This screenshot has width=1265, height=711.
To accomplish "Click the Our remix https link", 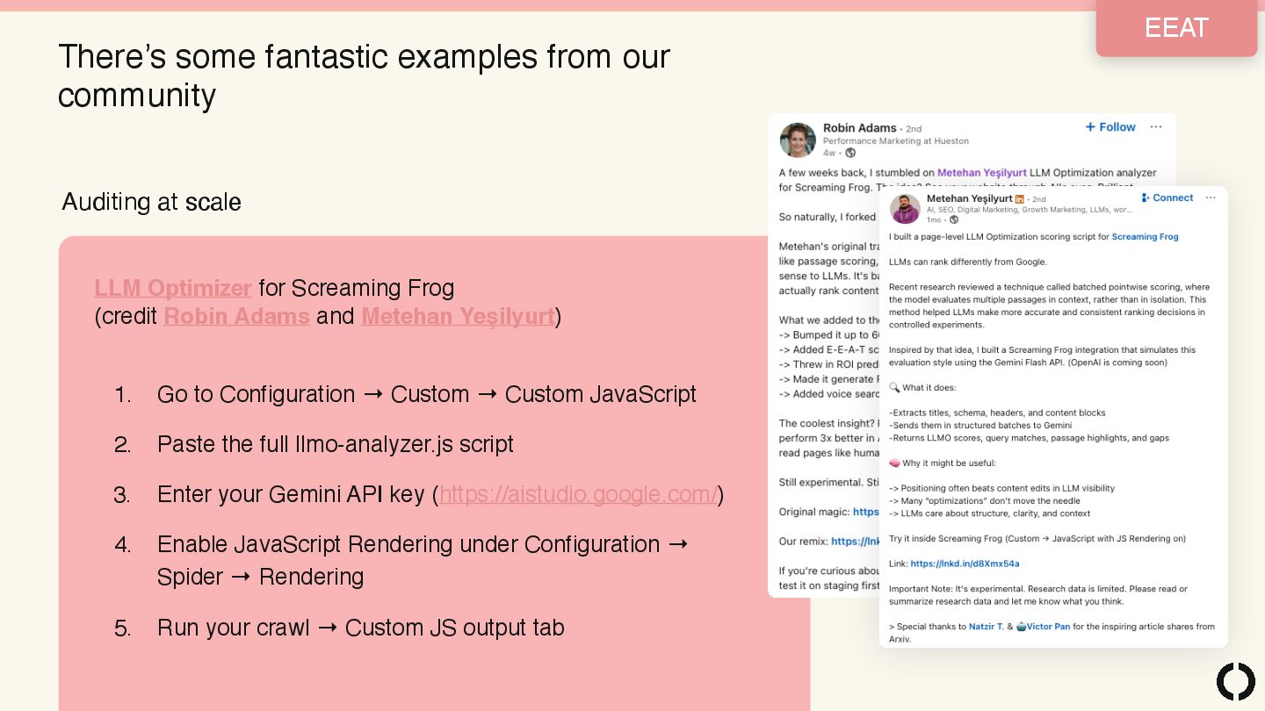I will point(855,542).
